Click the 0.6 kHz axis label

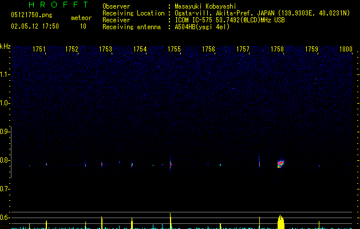[x=5, y=218]
